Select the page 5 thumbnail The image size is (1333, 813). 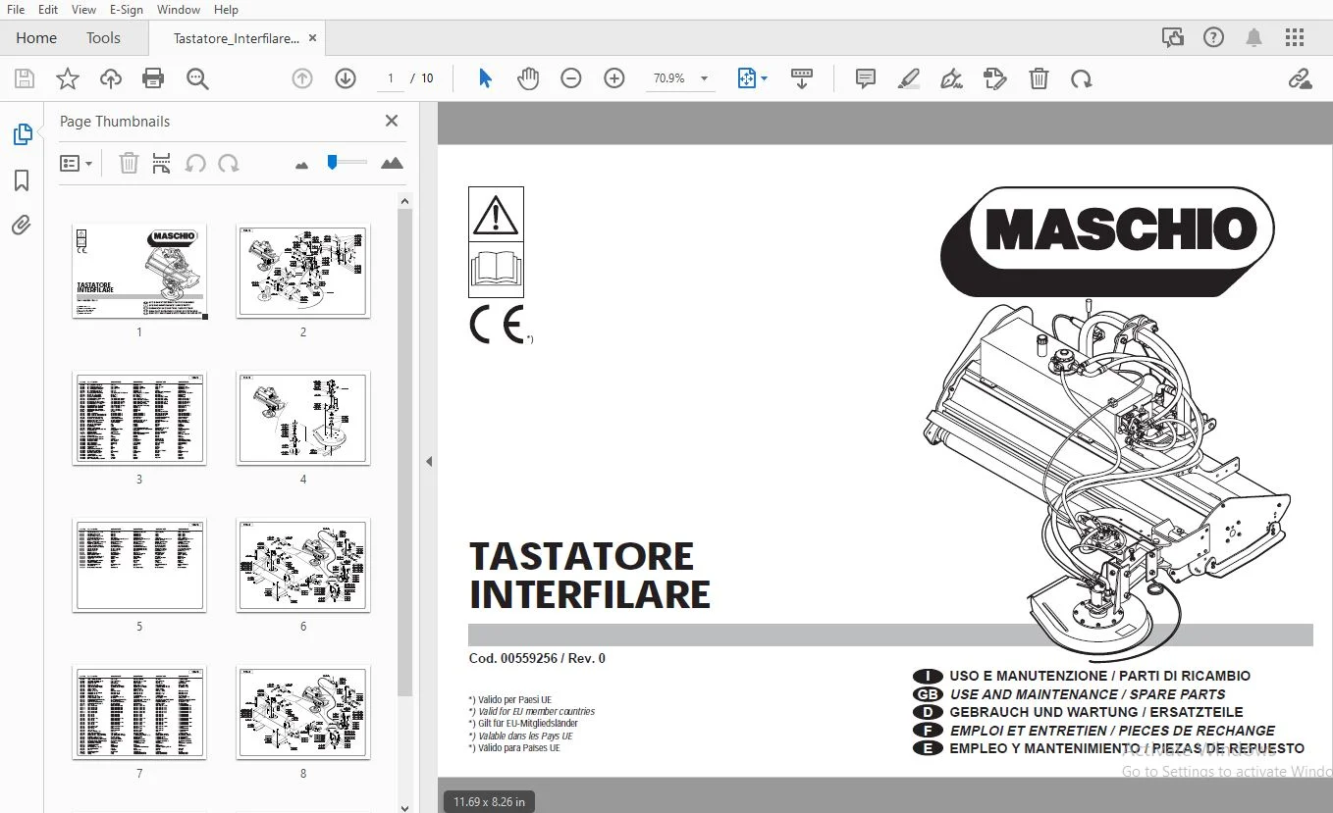point(139,565)
